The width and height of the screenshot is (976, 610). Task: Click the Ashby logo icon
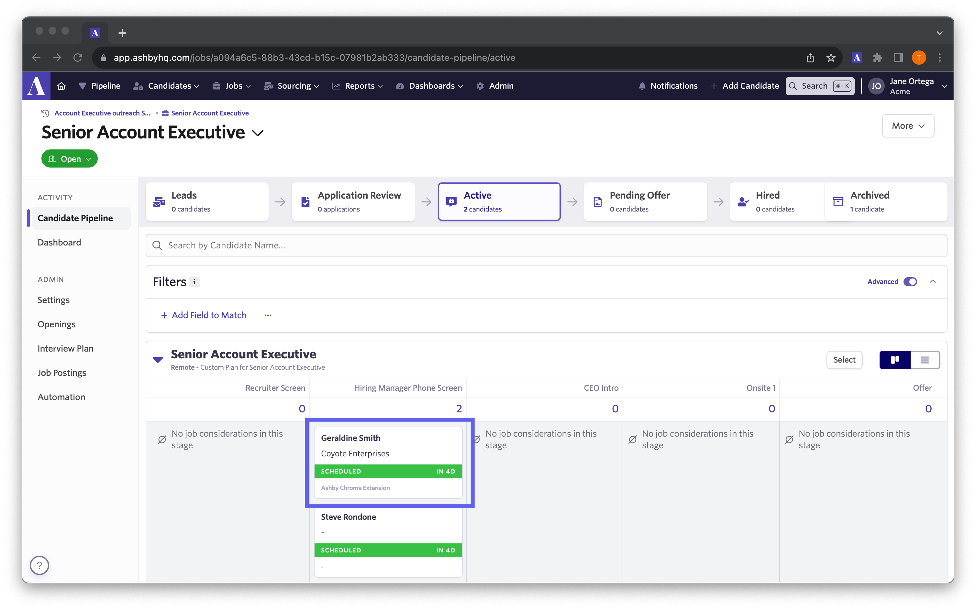point(36,86)
